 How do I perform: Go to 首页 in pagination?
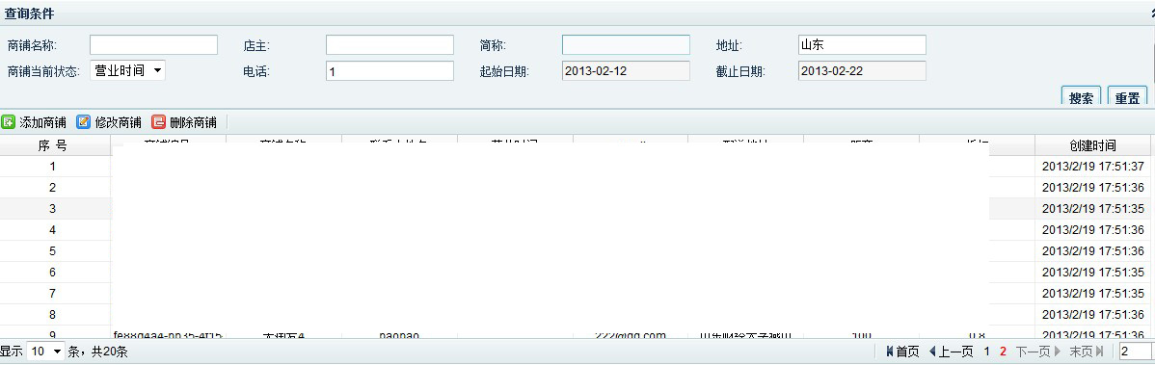[907, 352]
